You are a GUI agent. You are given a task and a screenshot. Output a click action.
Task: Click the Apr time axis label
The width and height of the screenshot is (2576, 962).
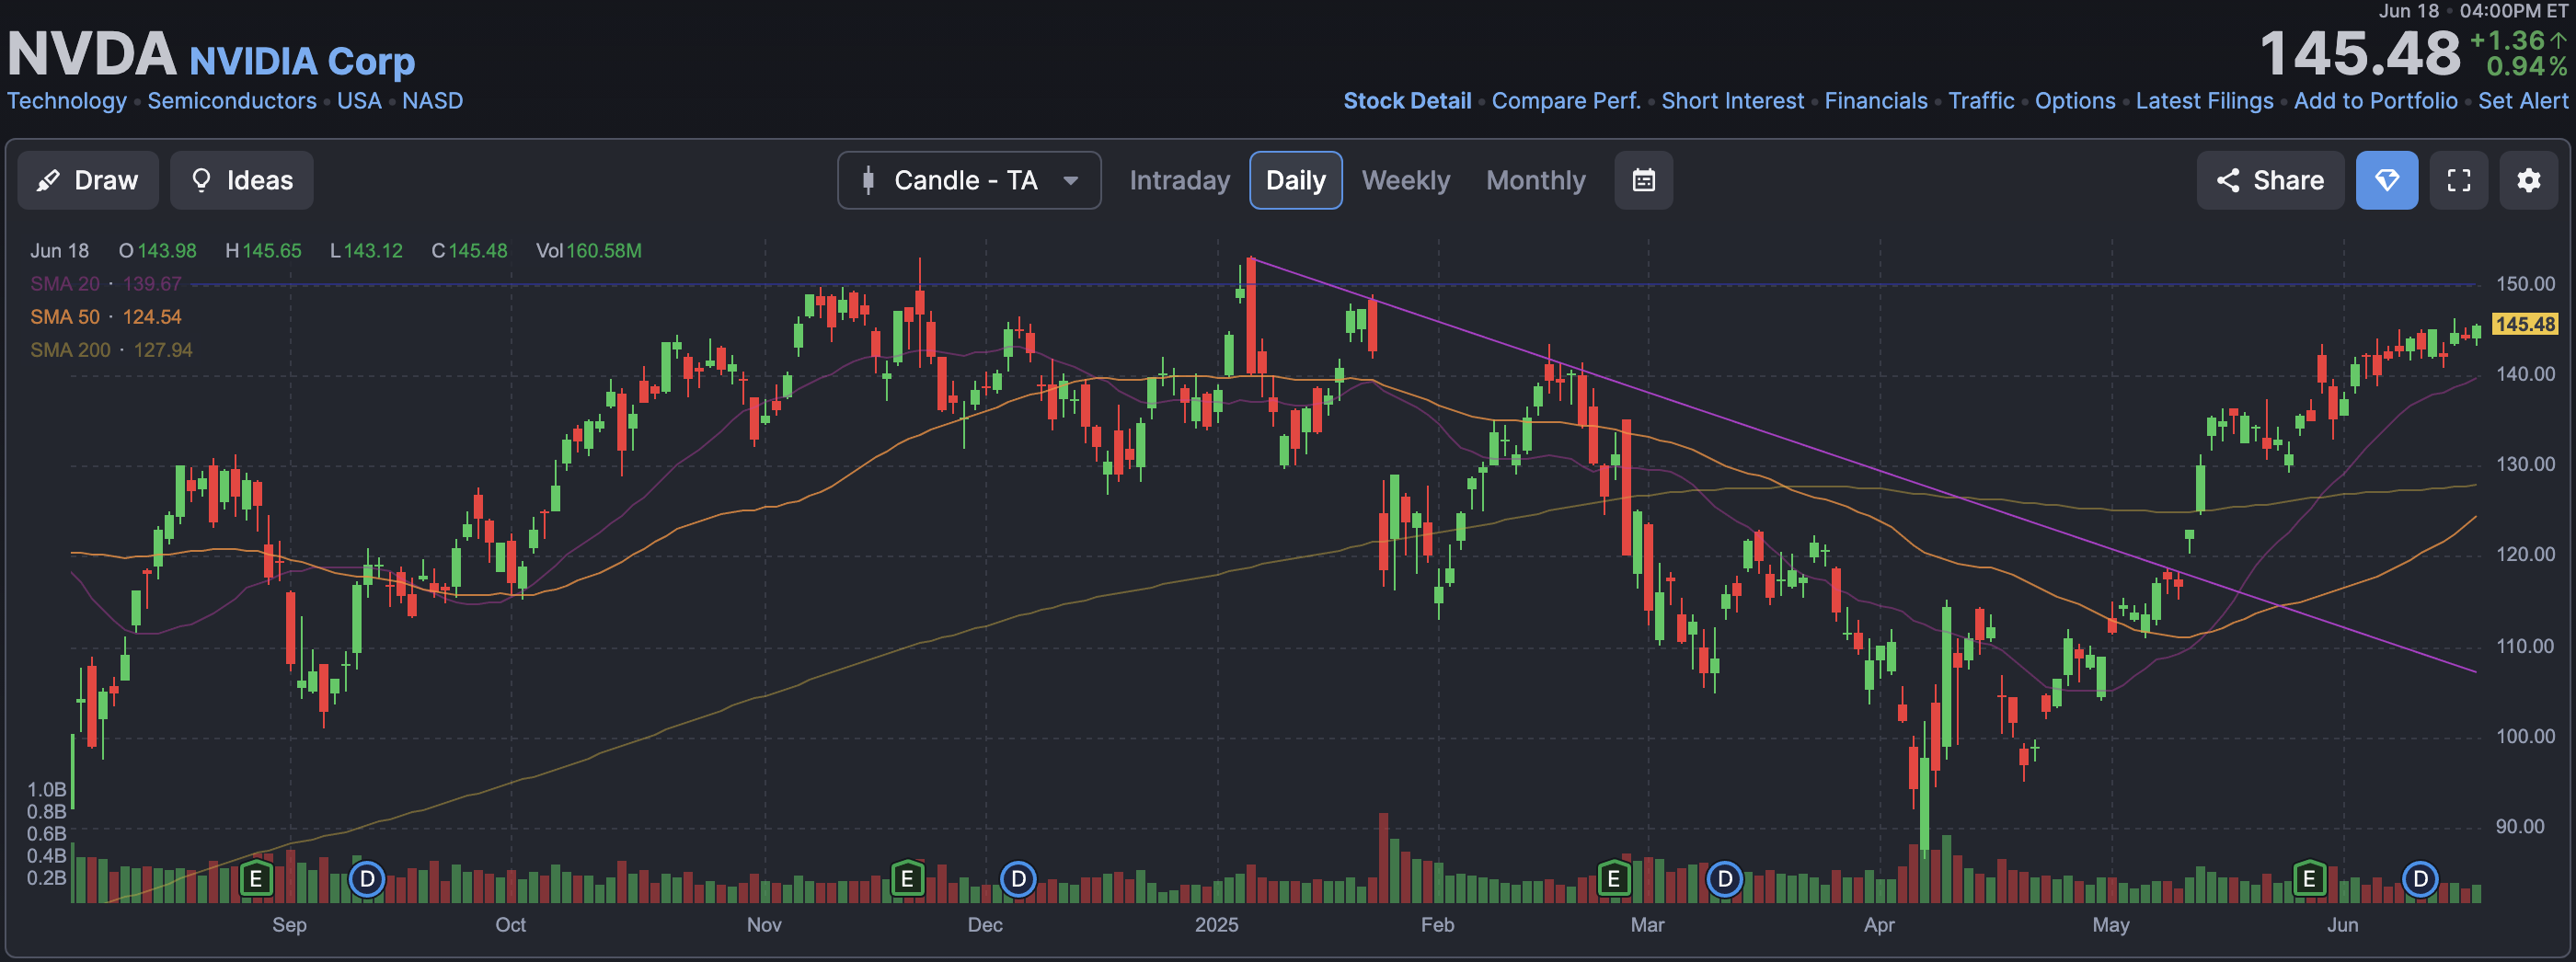tap(1879, 925)
